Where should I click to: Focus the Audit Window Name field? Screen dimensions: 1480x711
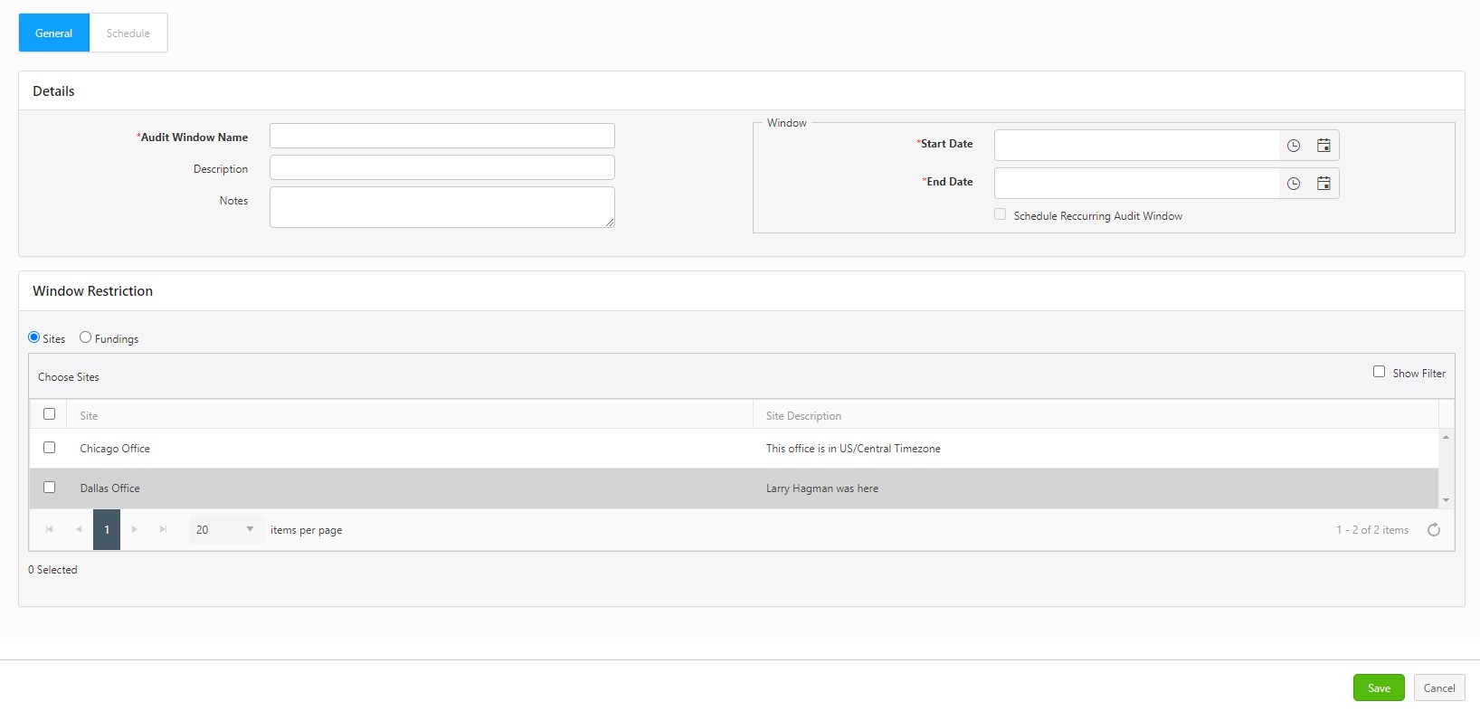442,136
